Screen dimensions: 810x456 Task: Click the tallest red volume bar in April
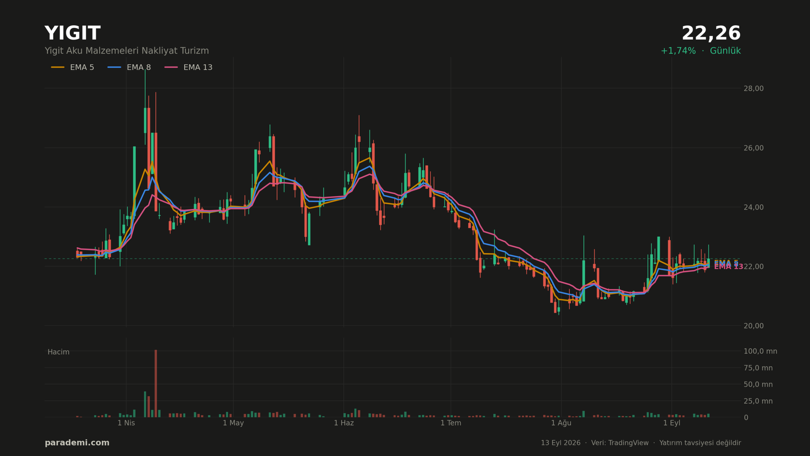(156, 384)
